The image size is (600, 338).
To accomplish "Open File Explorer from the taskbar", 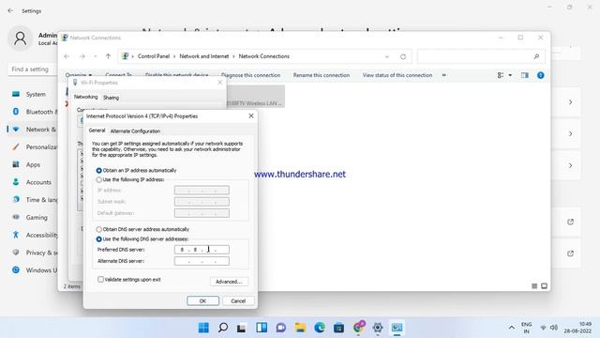I will (300, 328).
